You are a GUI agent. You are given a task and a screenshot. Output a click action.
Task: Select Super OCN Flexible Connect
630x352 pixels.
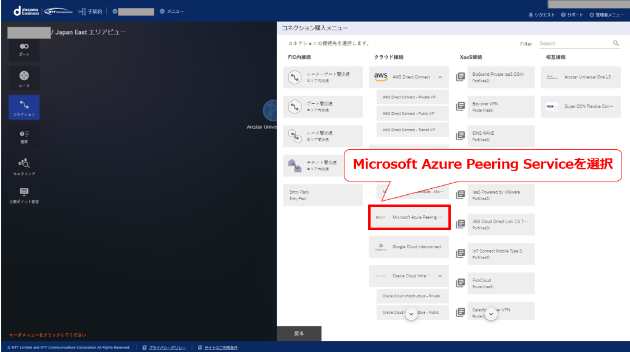pos(581,106)
